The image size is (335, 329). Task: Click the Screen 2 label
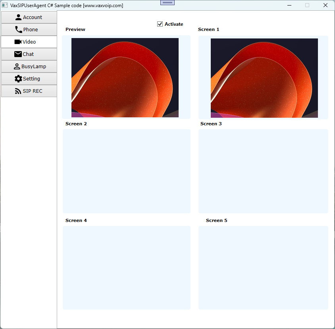coord(76,124)
